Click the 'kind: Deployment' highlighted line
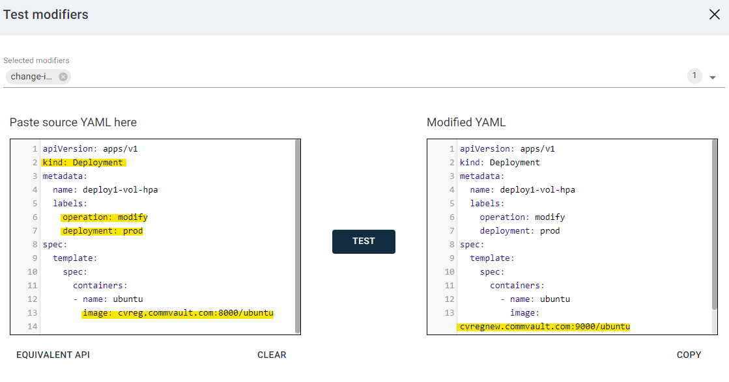Image resolution: width=729 pixels, height=382 pixels. 85,162
